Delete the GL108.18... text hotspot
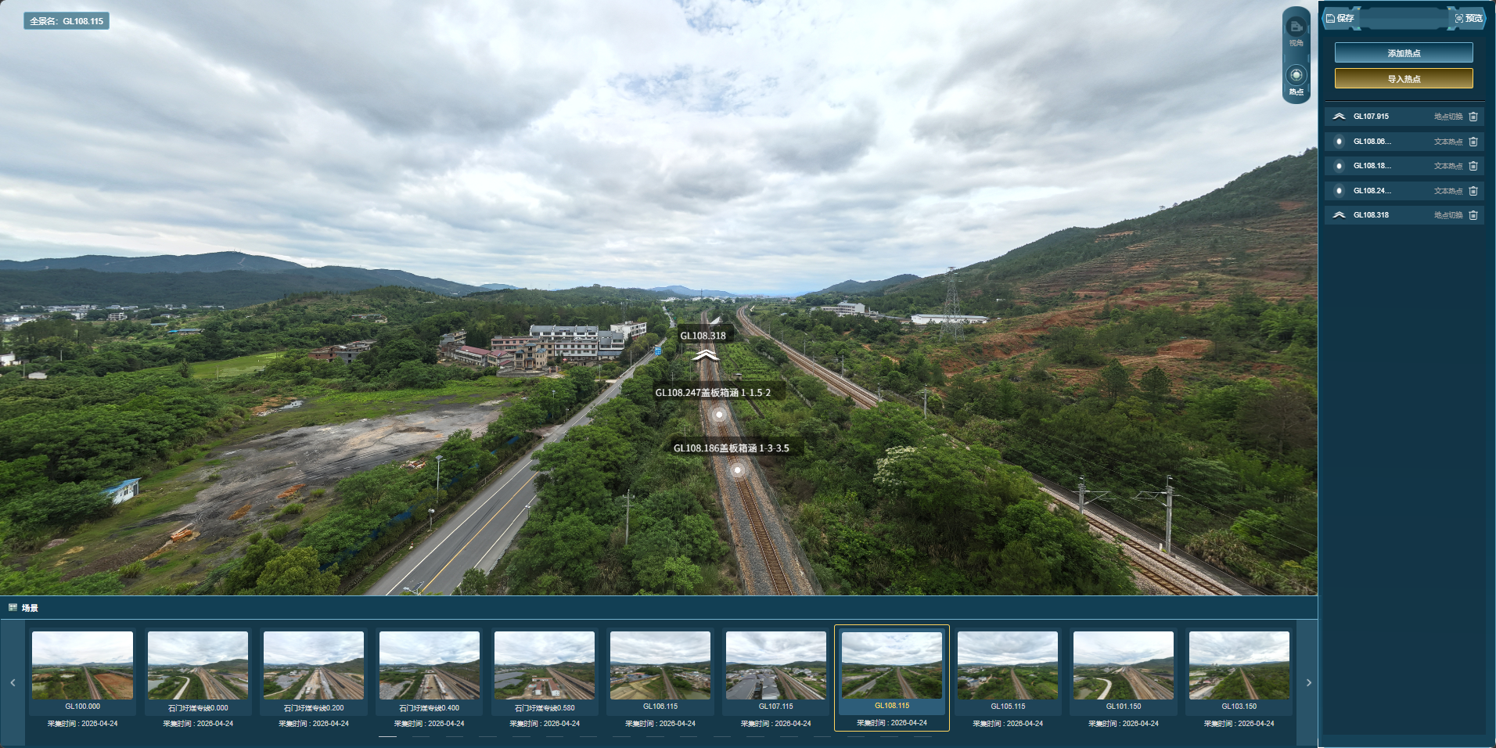Viewport: 1496px width, 748px height. point(1473,166)
